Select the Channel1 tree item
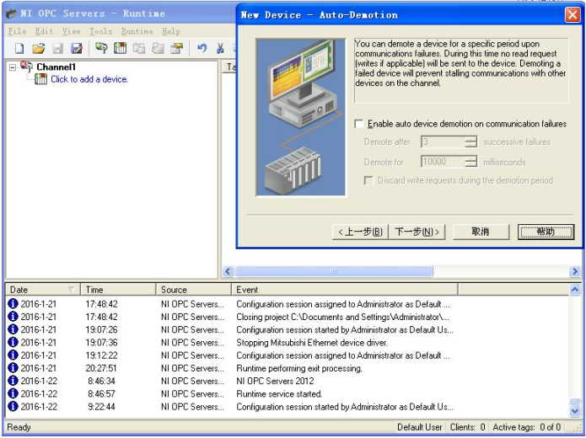This screenshot has width=586, height=438. pos(56,67)
